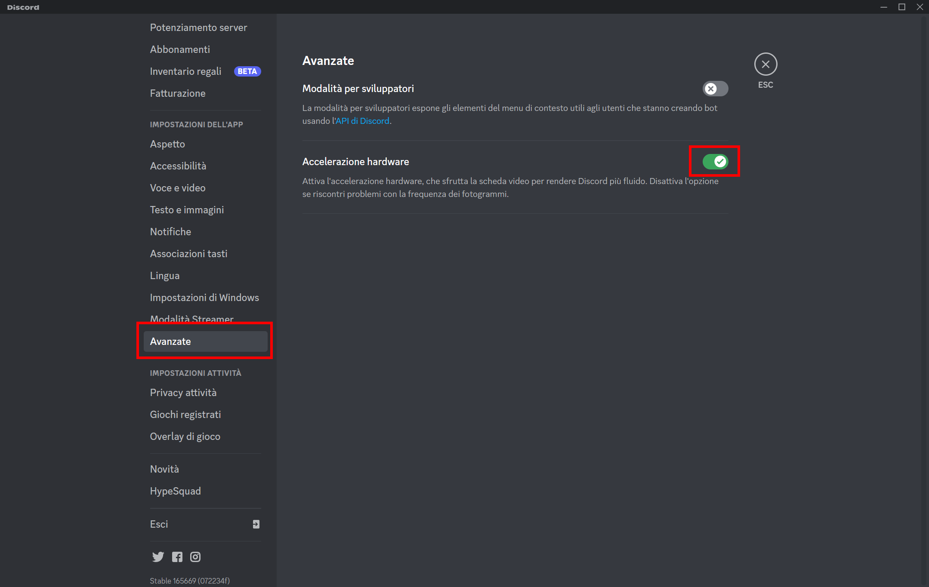Open the API di Discord link

click(362, 121)
